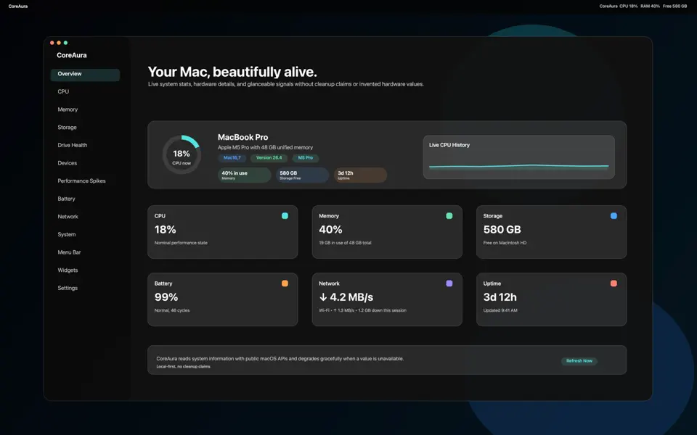Click the 40% value on Memory card
Screen dimensions: 697x435
coord(331,230)
